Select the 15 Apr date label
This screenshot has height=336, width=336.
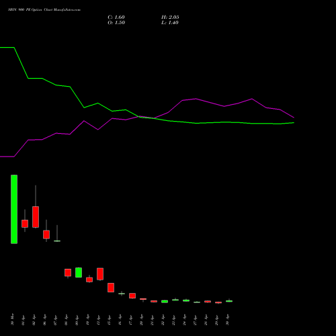pyautogui.click(x=109, y=320)
